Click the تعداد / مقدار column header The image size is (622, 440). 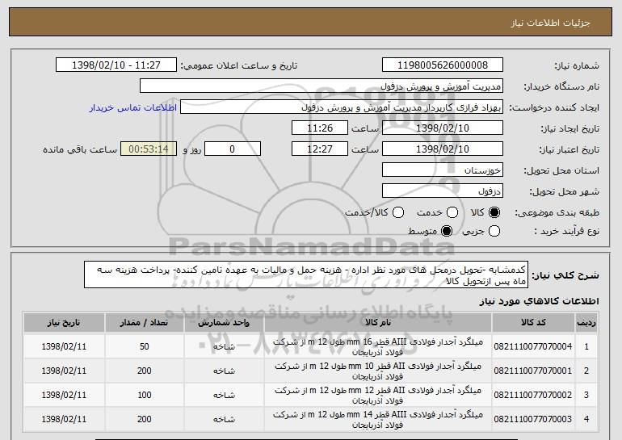[145, 323]
